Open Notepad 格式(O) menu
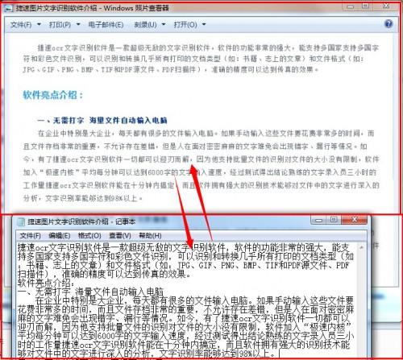403x360 pixels. [89, 236]
